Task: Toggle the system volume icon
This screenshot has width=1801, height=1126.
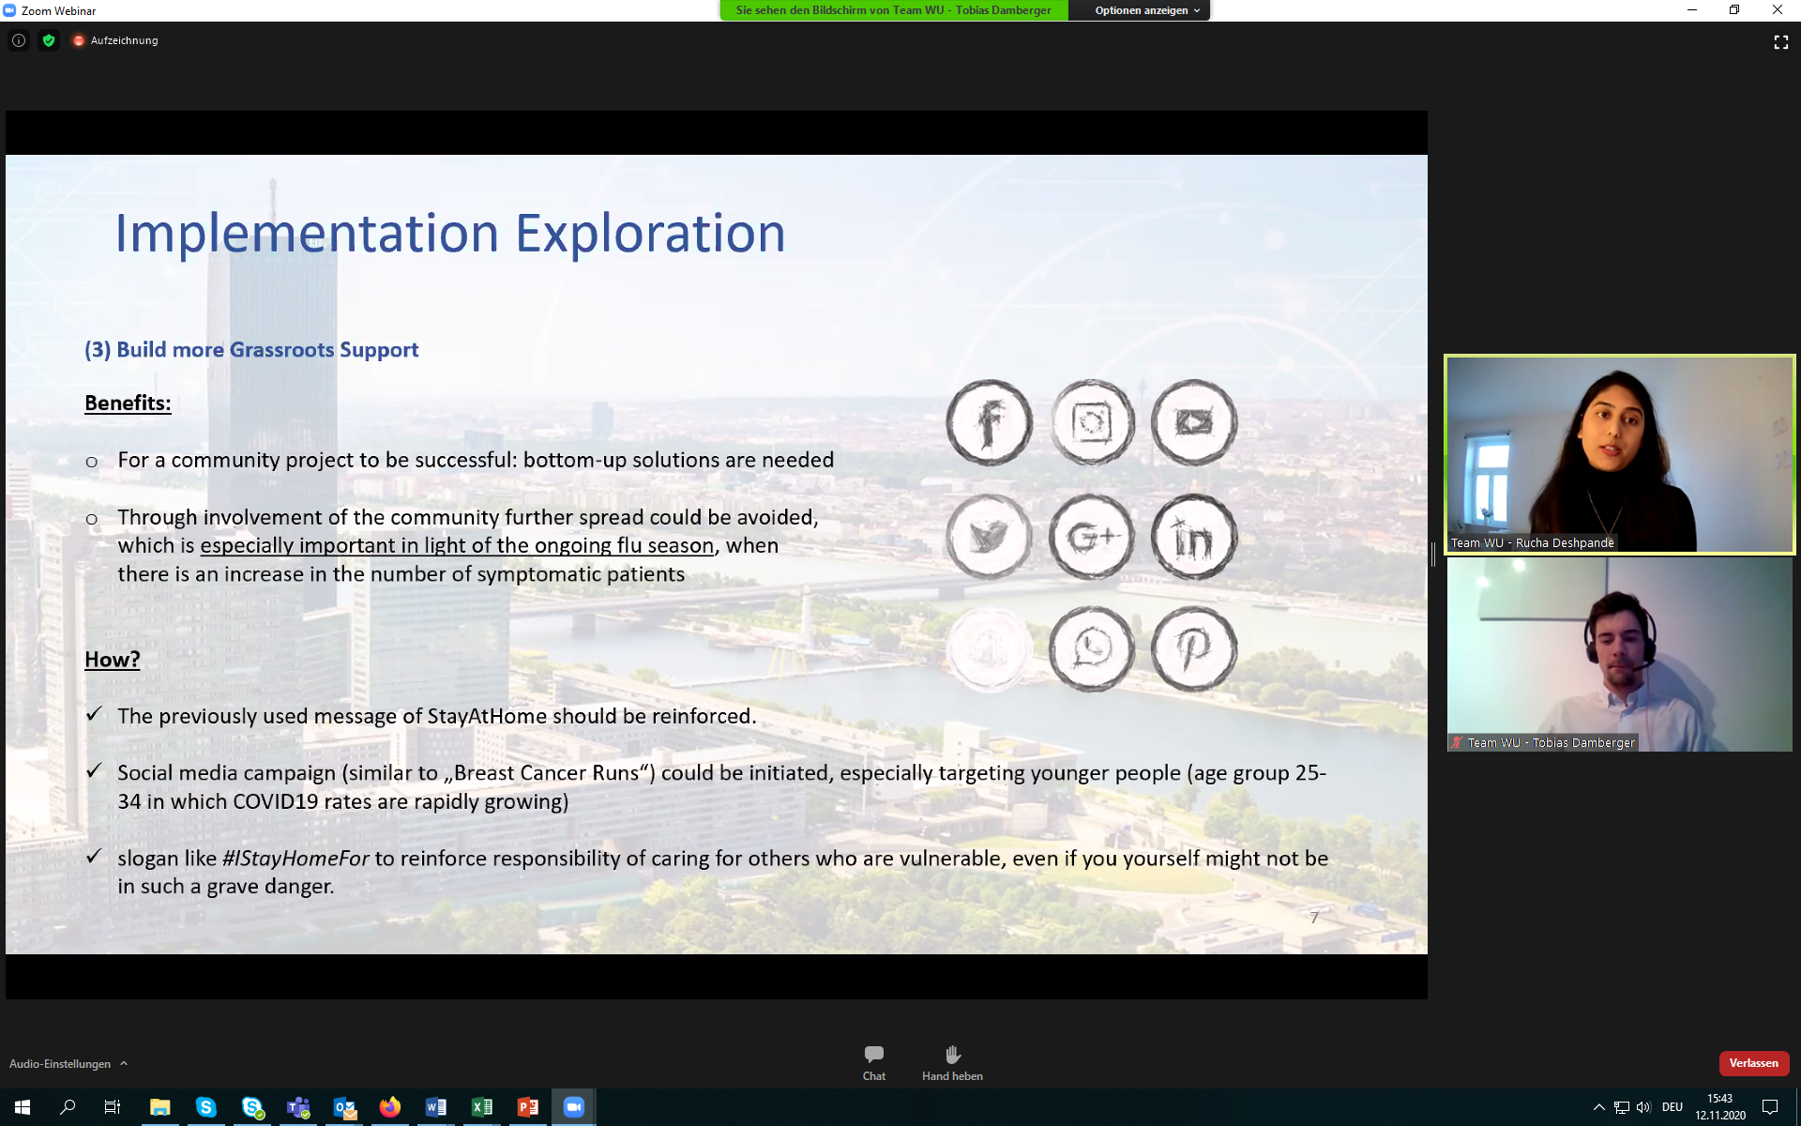Action: pyautogui.click(x=1643, y=1107)
